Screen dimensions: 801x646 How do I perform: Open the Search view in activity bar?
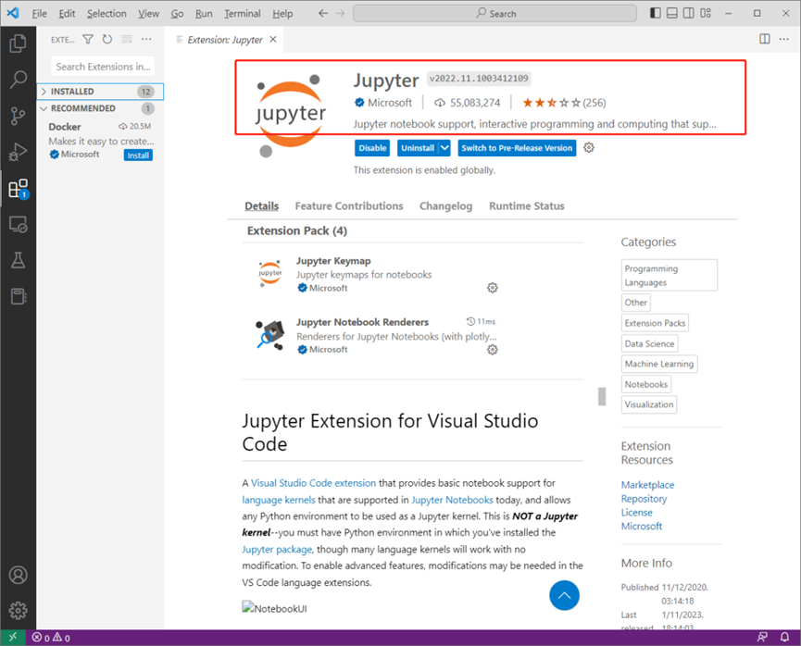point(18,80)
